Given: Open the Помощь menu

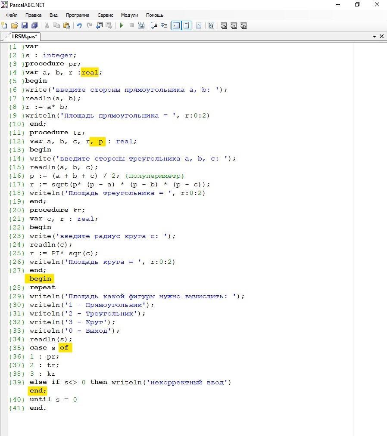Looking at the screenshot, I should [155, 15].
